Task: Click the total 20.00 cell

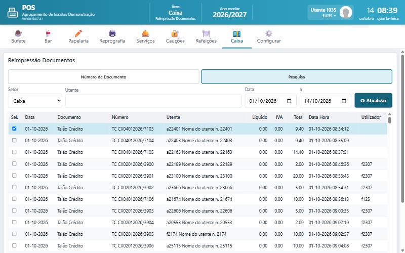Action: pos(298,176)
